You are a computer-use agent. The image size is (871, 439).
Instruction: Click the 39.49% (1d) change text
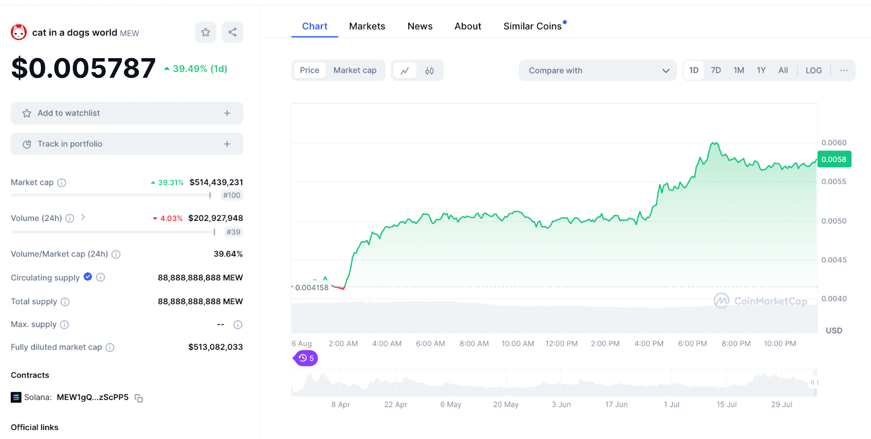tap(200, 69)
